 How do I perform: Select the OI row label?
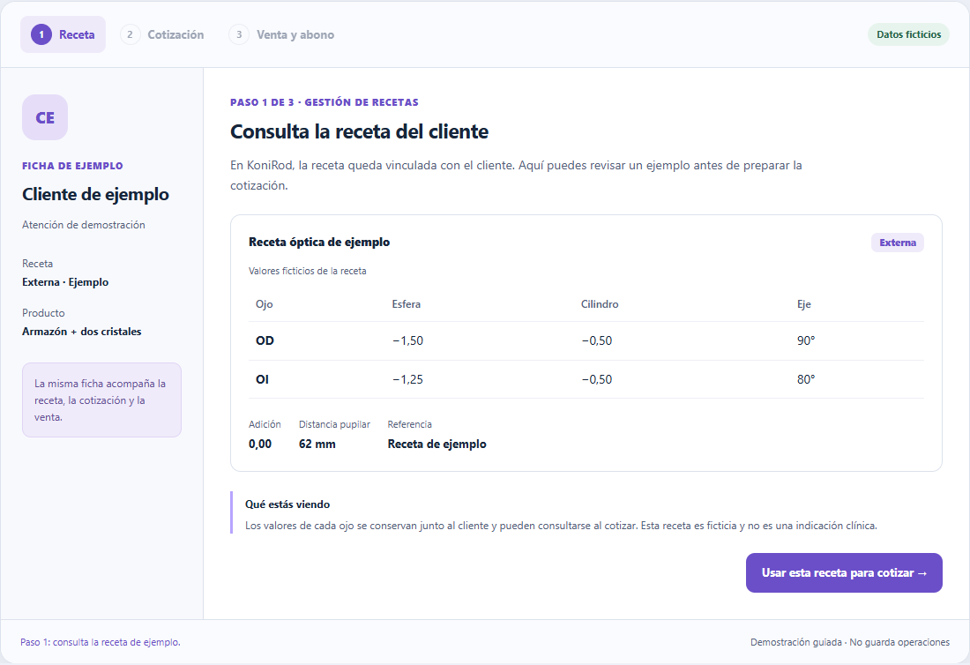click(x=262, y=379)
